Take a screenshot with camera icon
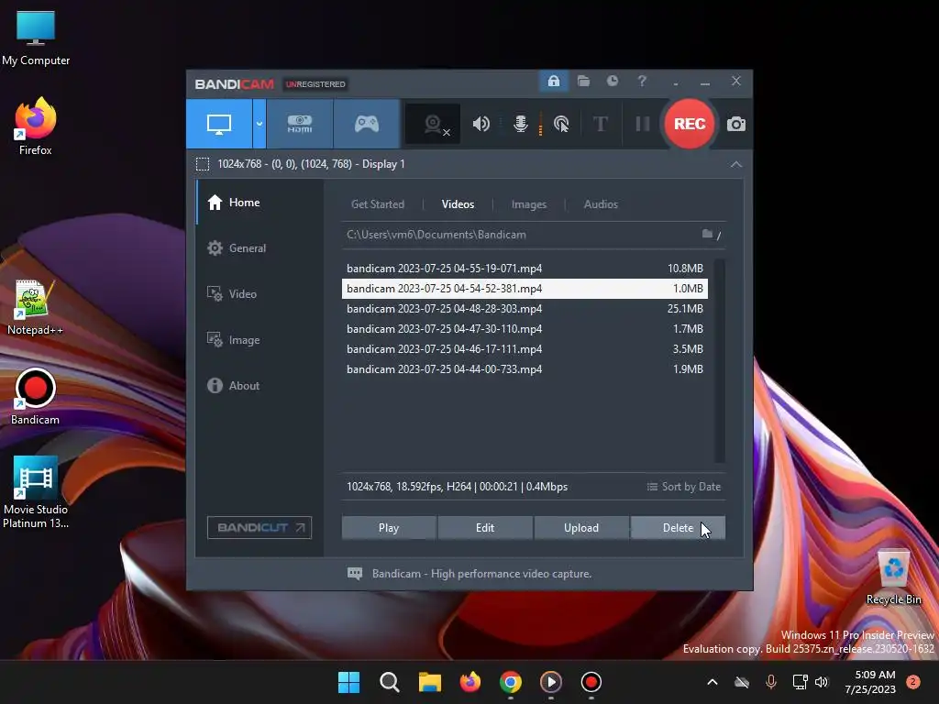 click(736, 124)
